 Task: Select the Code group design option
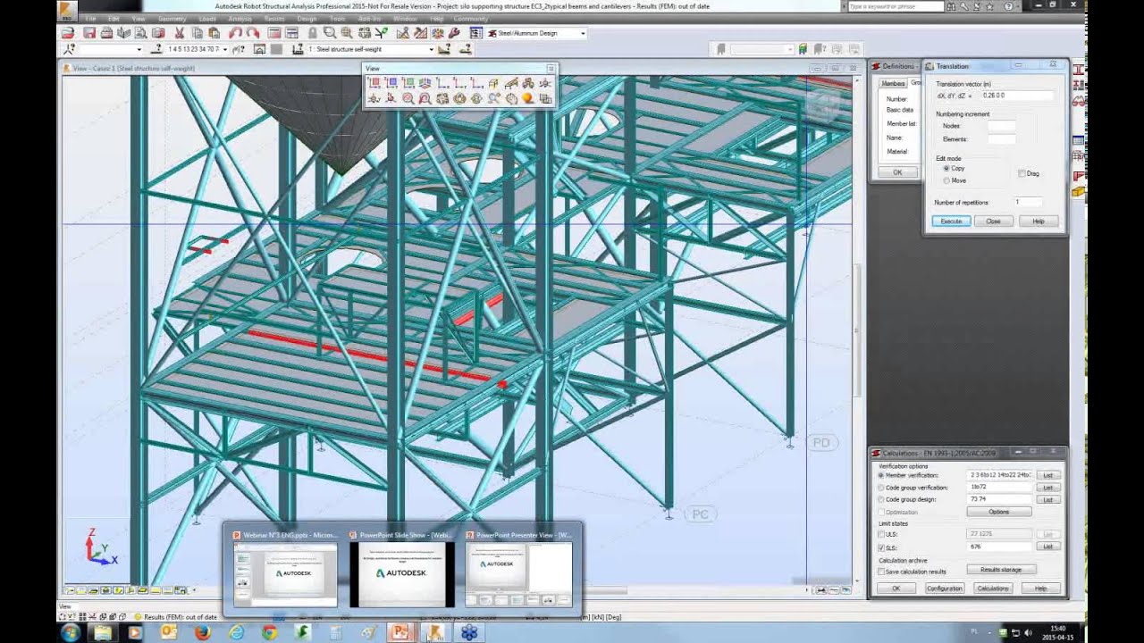(x=881, y=499)
